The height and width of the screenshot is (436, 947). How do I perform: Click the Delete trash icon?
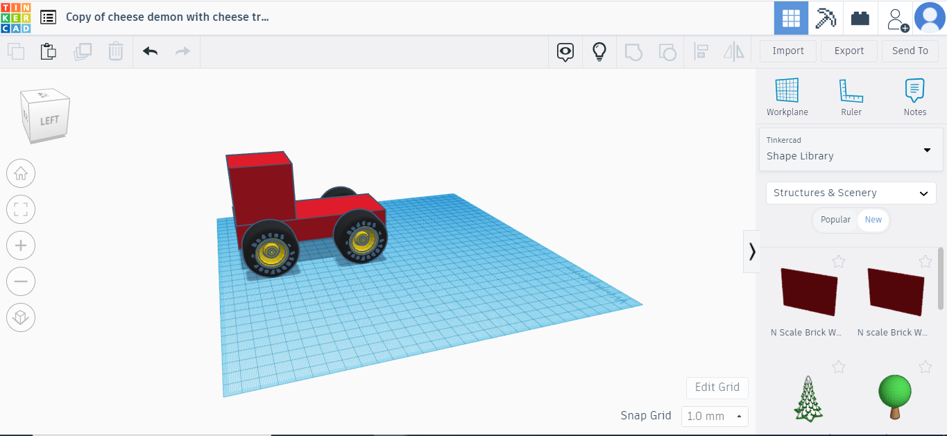pos(116,51)
